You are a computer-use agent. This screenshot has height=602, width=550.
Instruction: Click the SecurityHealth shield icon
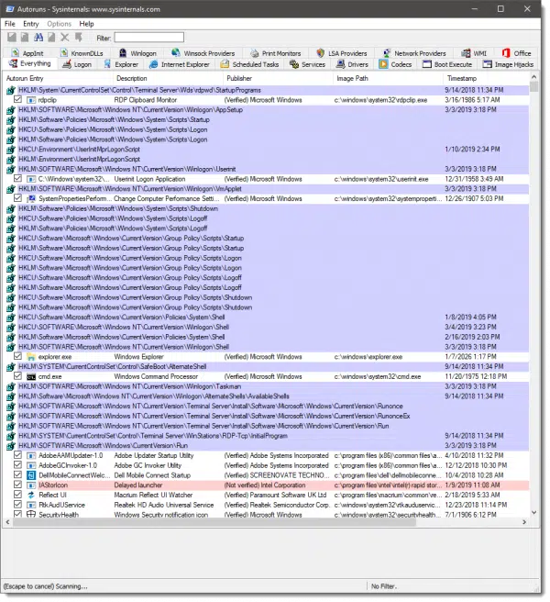(31, 515)
